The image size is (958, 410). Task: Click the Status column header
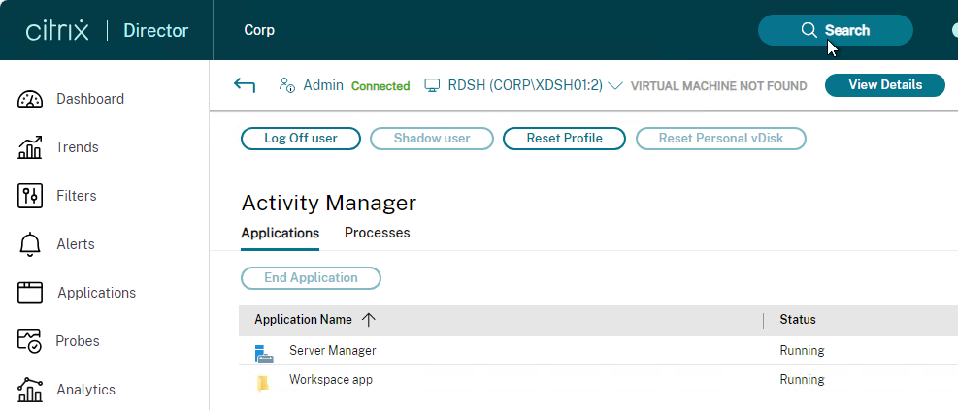pos(797,320)
